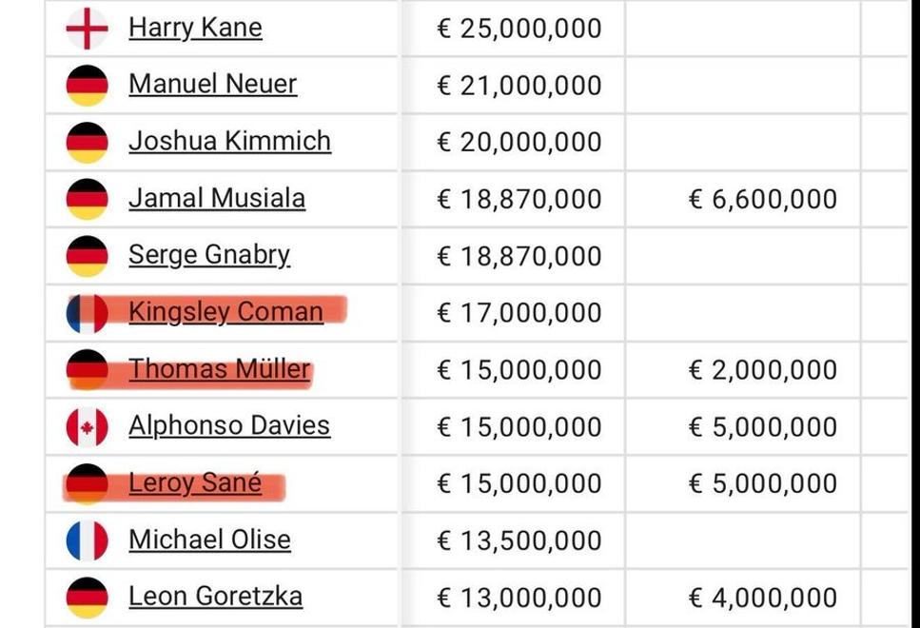Screen dimensions: 920x628
Task: Open the Michael Olise link
Action: (209, 540)
